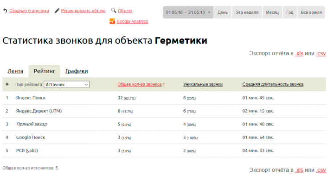Open the Сводная статистика link

pos(29,11)
